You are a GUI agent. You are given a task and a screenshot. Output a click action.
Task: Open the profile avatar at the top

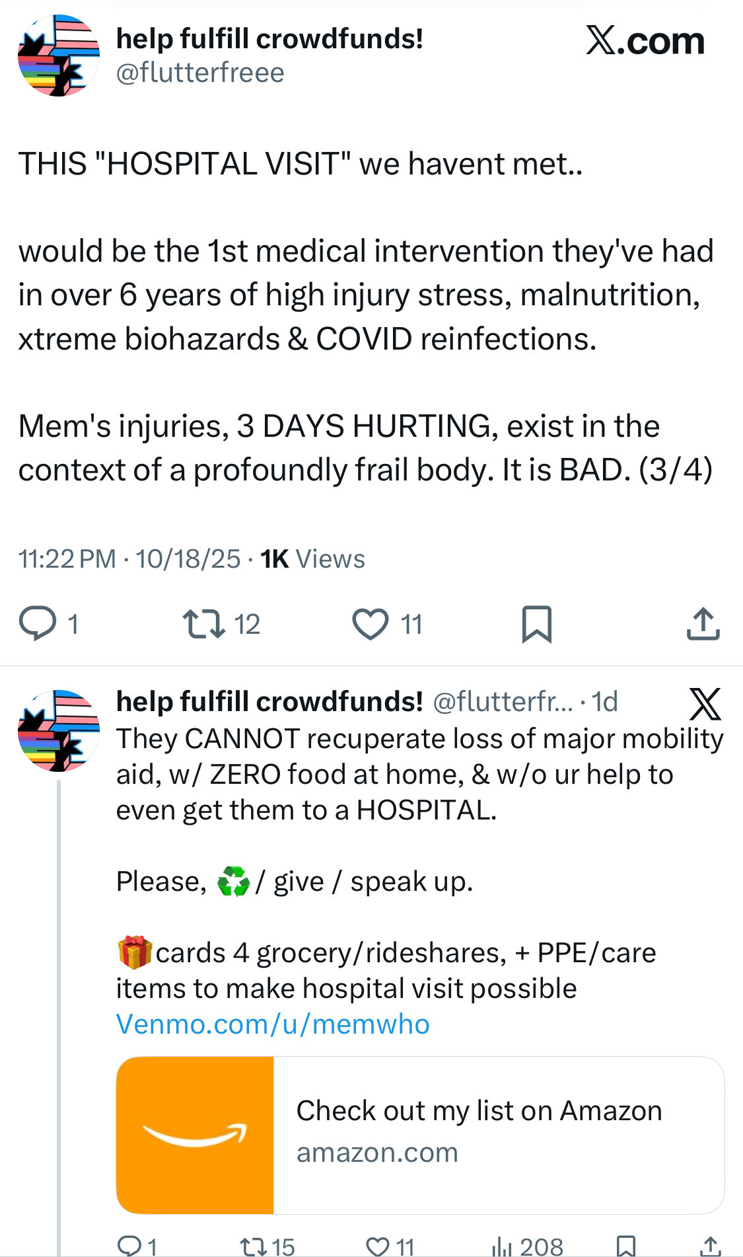(x=59, y=56)
